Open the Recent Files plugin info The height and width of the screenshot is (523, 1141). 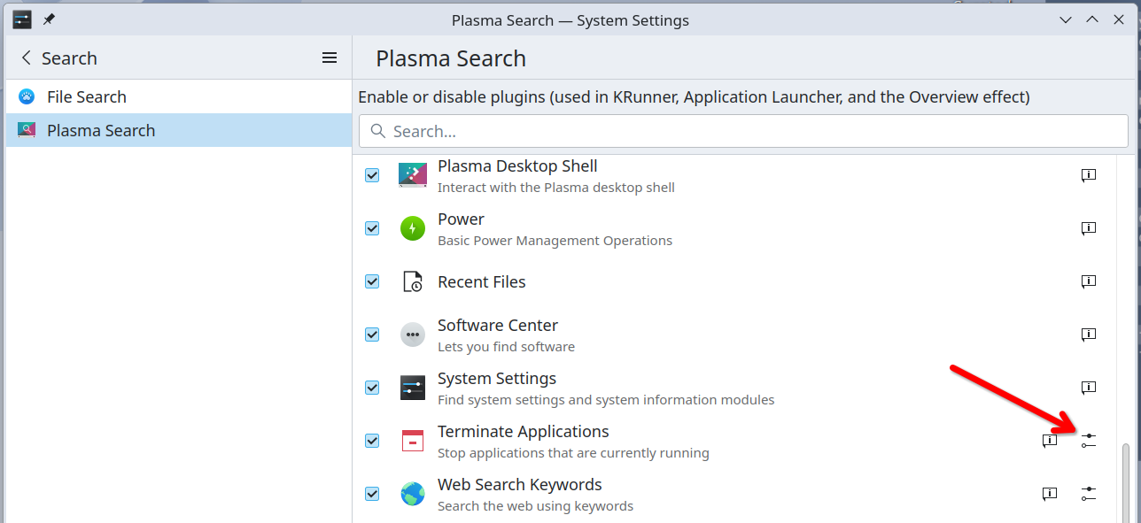click(1089, 281)
